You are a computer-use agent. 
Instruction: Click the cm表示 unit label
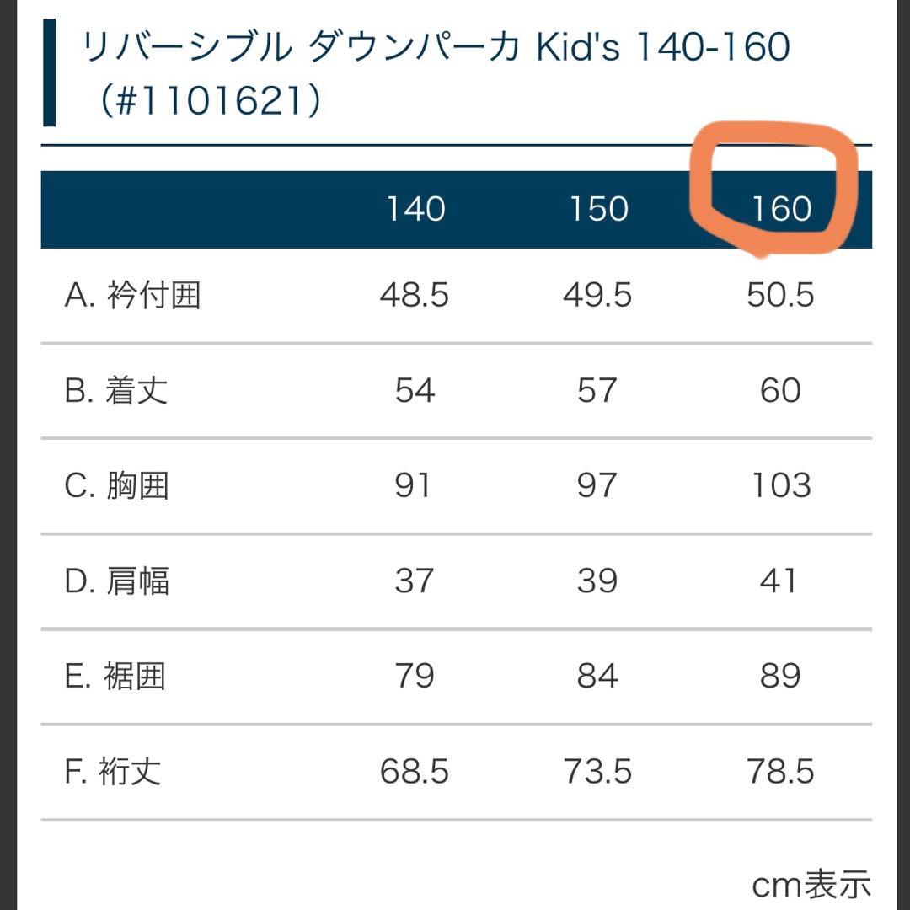click(x=811, y=885)
